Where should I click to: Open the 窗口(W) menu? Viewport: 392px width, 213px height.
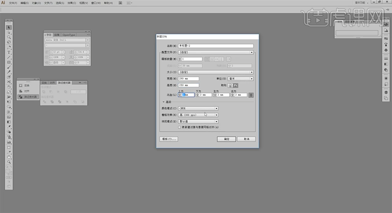(x=96, y=3)
